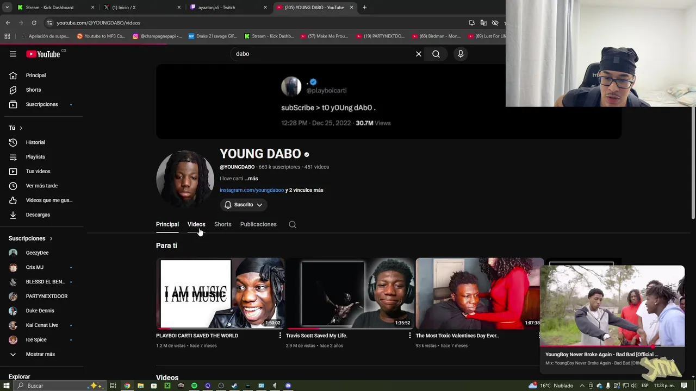Open the Suscrito notification dropdown
The width and height of the screenshot is (696, 391).
tap(244, 205)
